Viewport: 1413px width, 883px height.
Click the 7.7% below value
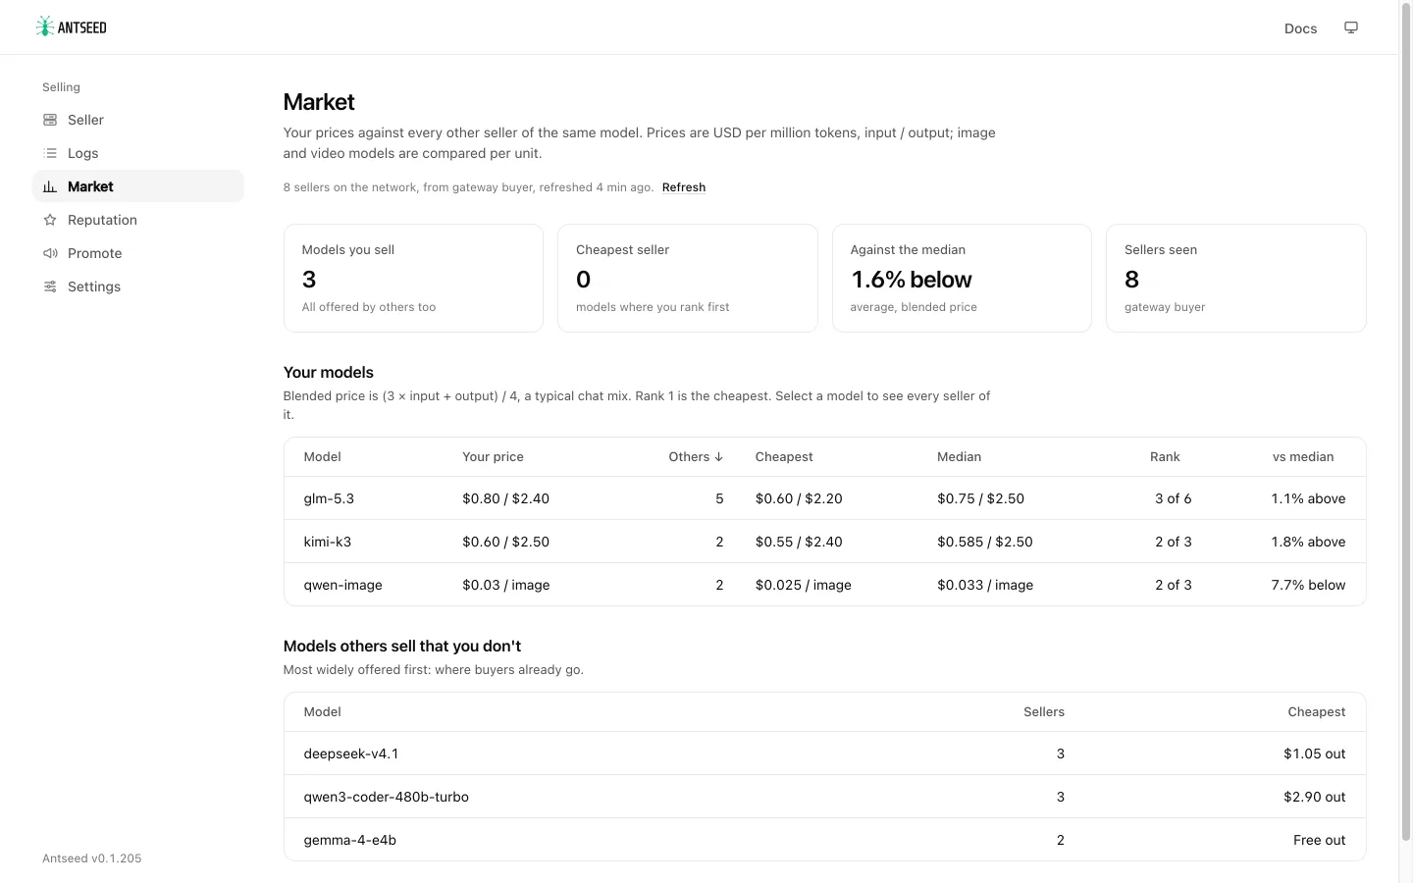1308,585
